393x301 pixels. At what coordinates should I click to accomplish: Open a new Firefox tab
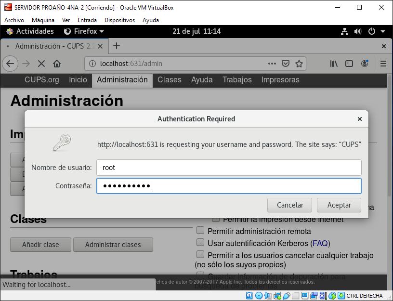point(117,46)
